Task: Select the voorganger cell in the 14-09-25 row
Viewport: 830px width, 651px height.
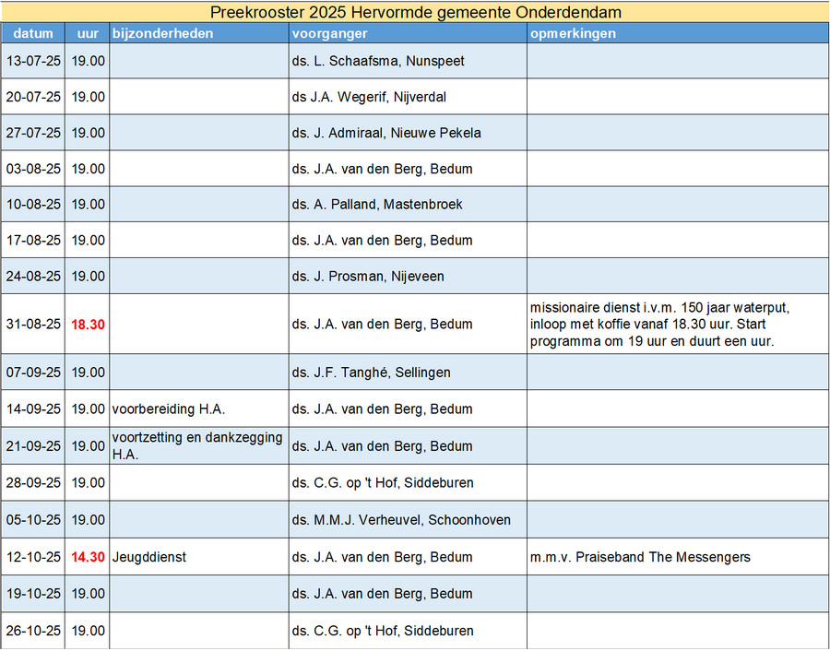Action: tap(409, 409)
